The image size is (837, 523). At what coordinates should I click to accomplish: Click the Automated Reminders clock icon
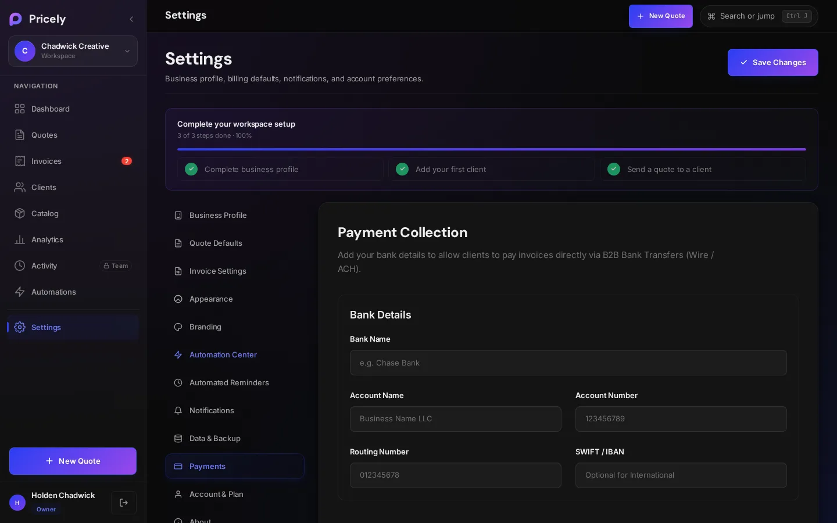[x=178, y=382]
